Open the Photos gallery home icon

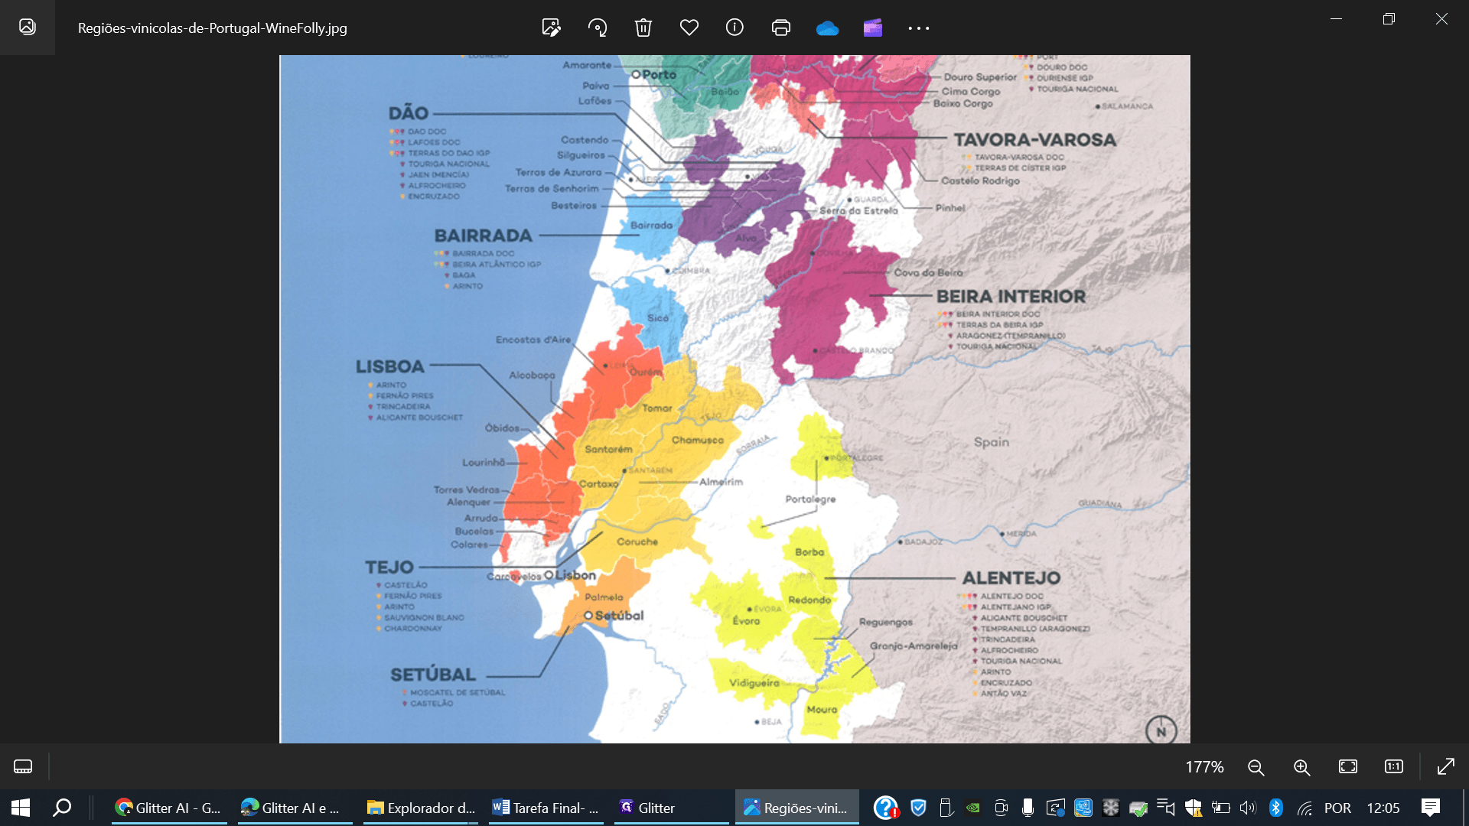[x=28, y=27]
